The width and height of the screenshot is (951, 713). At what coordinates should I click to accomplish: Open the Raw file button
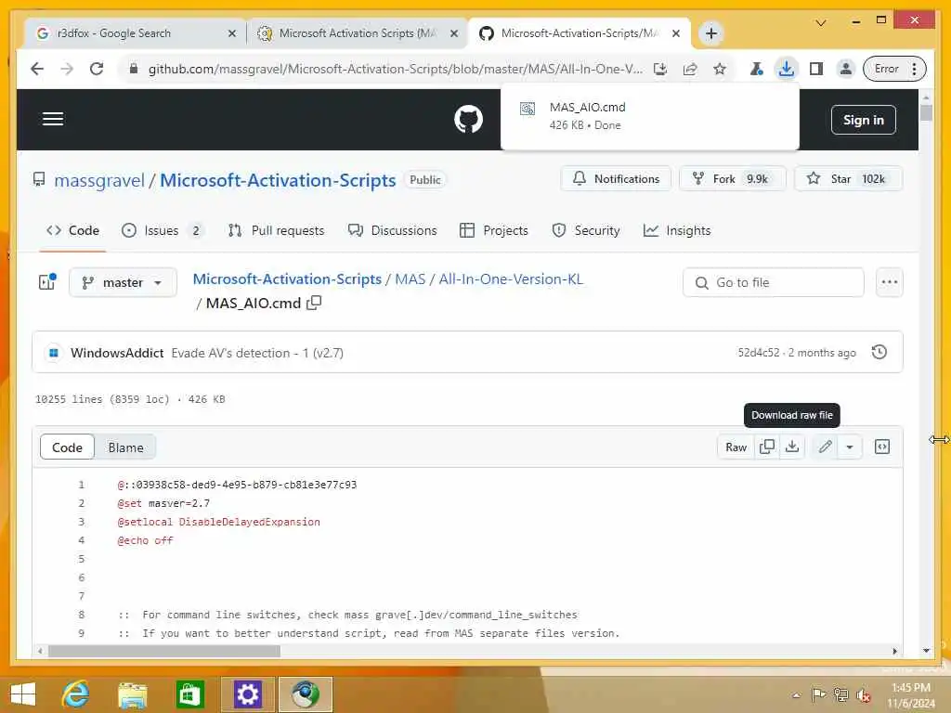point(736,447)
